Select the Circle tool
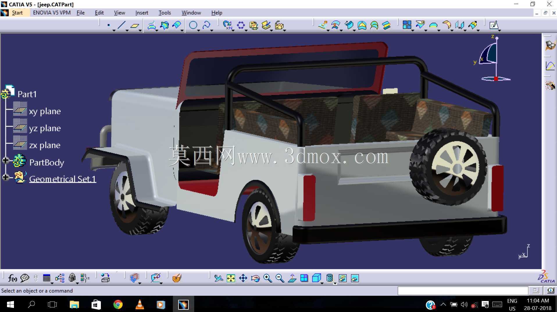The width and height of the screenshot is (557, 312). [193, 25]
